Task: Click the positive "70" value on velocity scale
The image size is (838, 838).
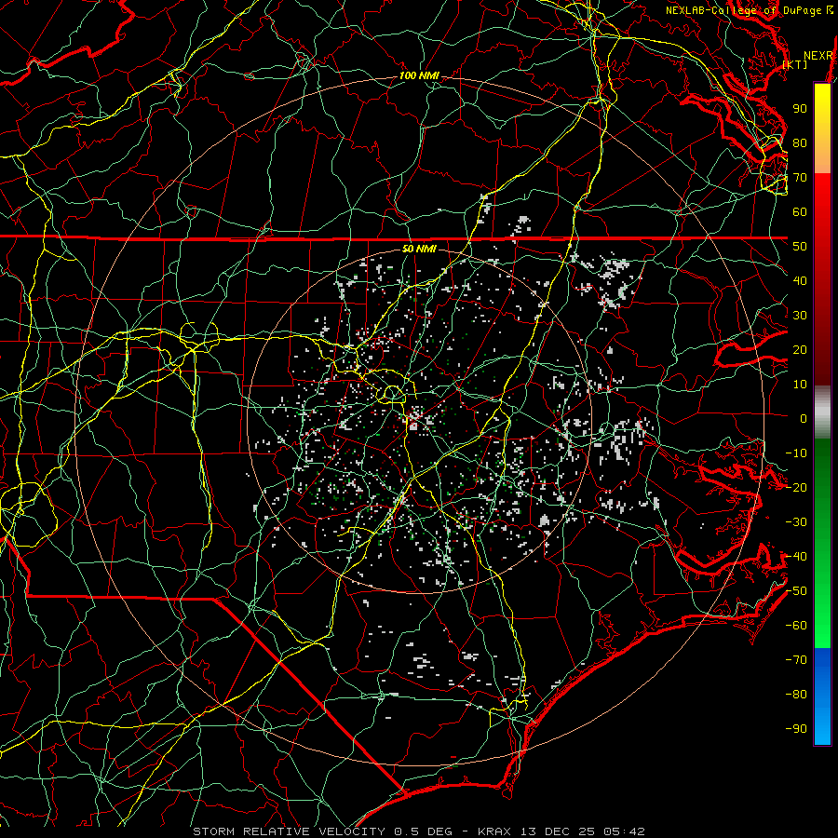Action: pos(800,178)
